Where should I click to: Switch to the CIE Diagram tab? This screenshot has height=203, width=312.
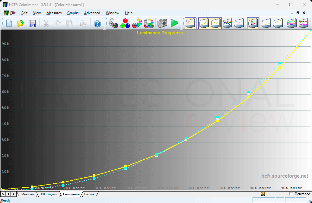point(49,194)
